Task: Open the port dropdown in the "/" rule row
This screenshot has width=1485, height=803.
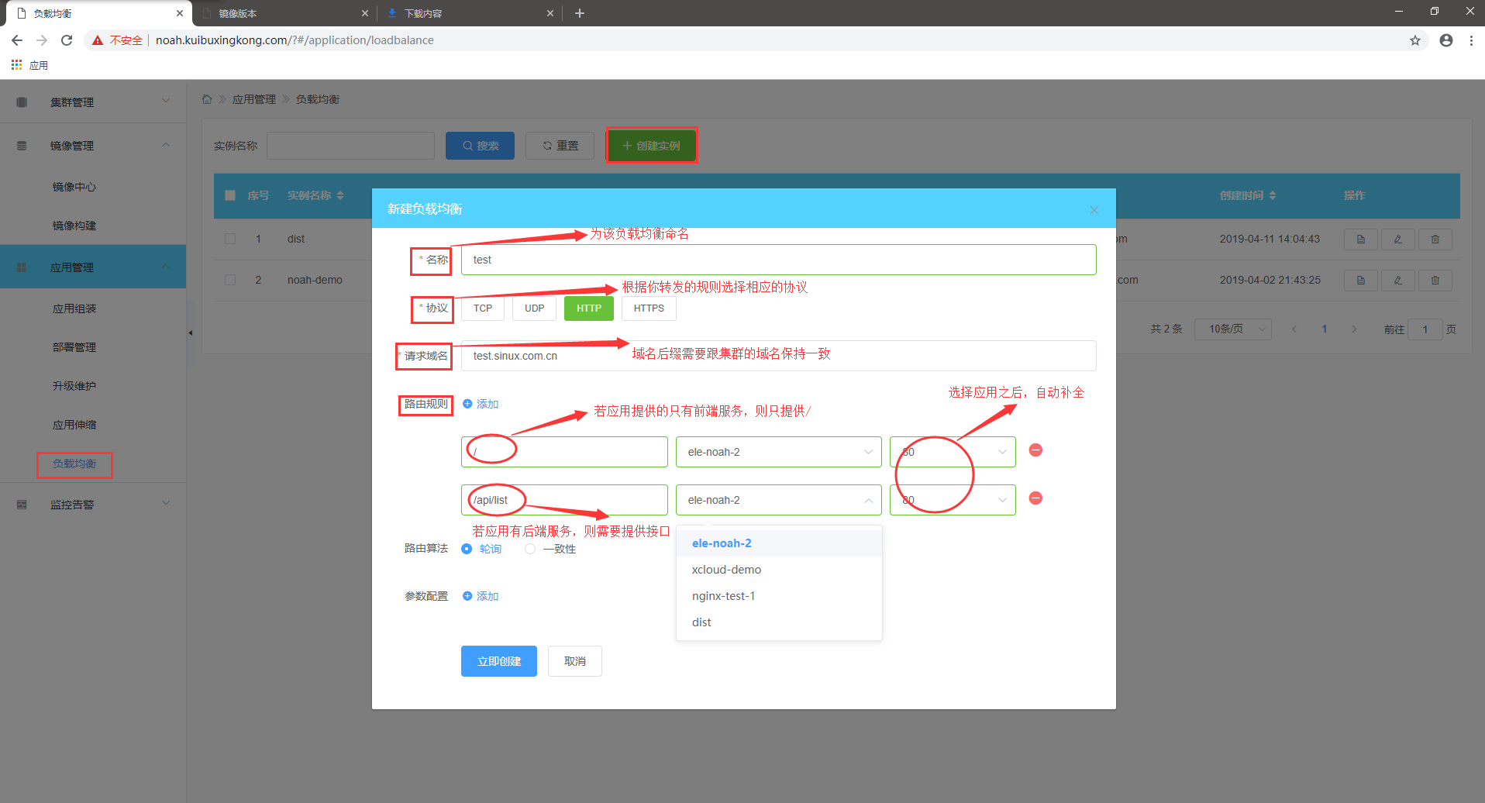Action: pos(953,452)
